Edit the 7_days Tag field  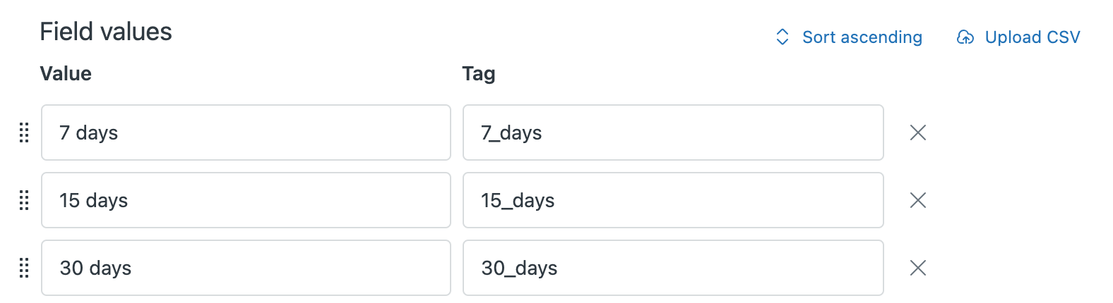[x=672, y=132]
